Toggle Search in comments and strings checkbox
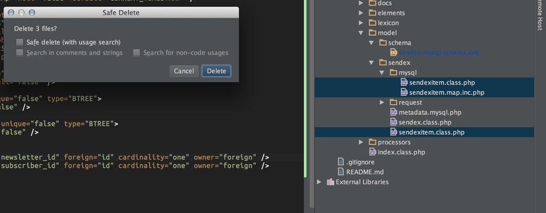Screen dimensions: 546x213 19,53
